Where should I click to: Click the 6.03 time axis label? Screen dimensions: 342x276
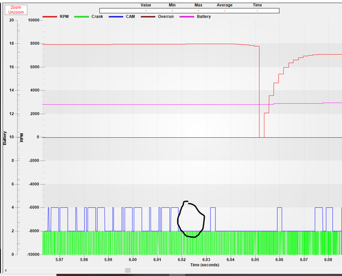pos(206,259)
